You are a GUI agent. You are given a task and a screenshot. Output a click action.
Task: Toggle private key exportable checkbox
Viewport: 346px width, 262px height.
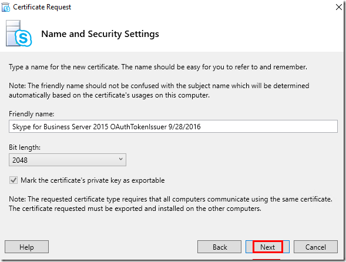[14, 180]
